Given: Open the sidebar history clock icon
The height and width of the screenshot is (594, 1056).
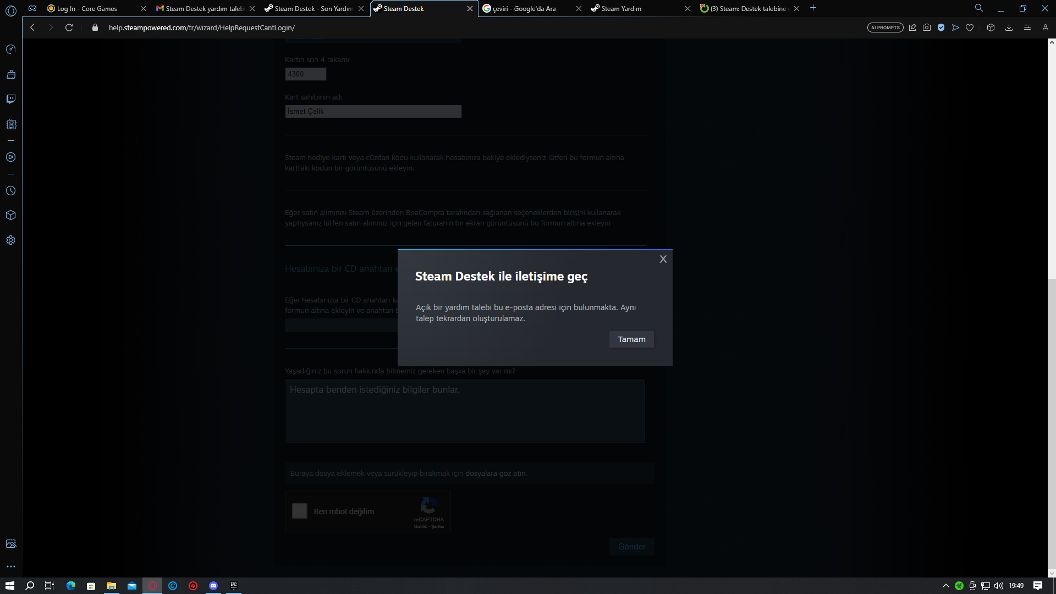Looking at the screenshot, I should (11, 191).
